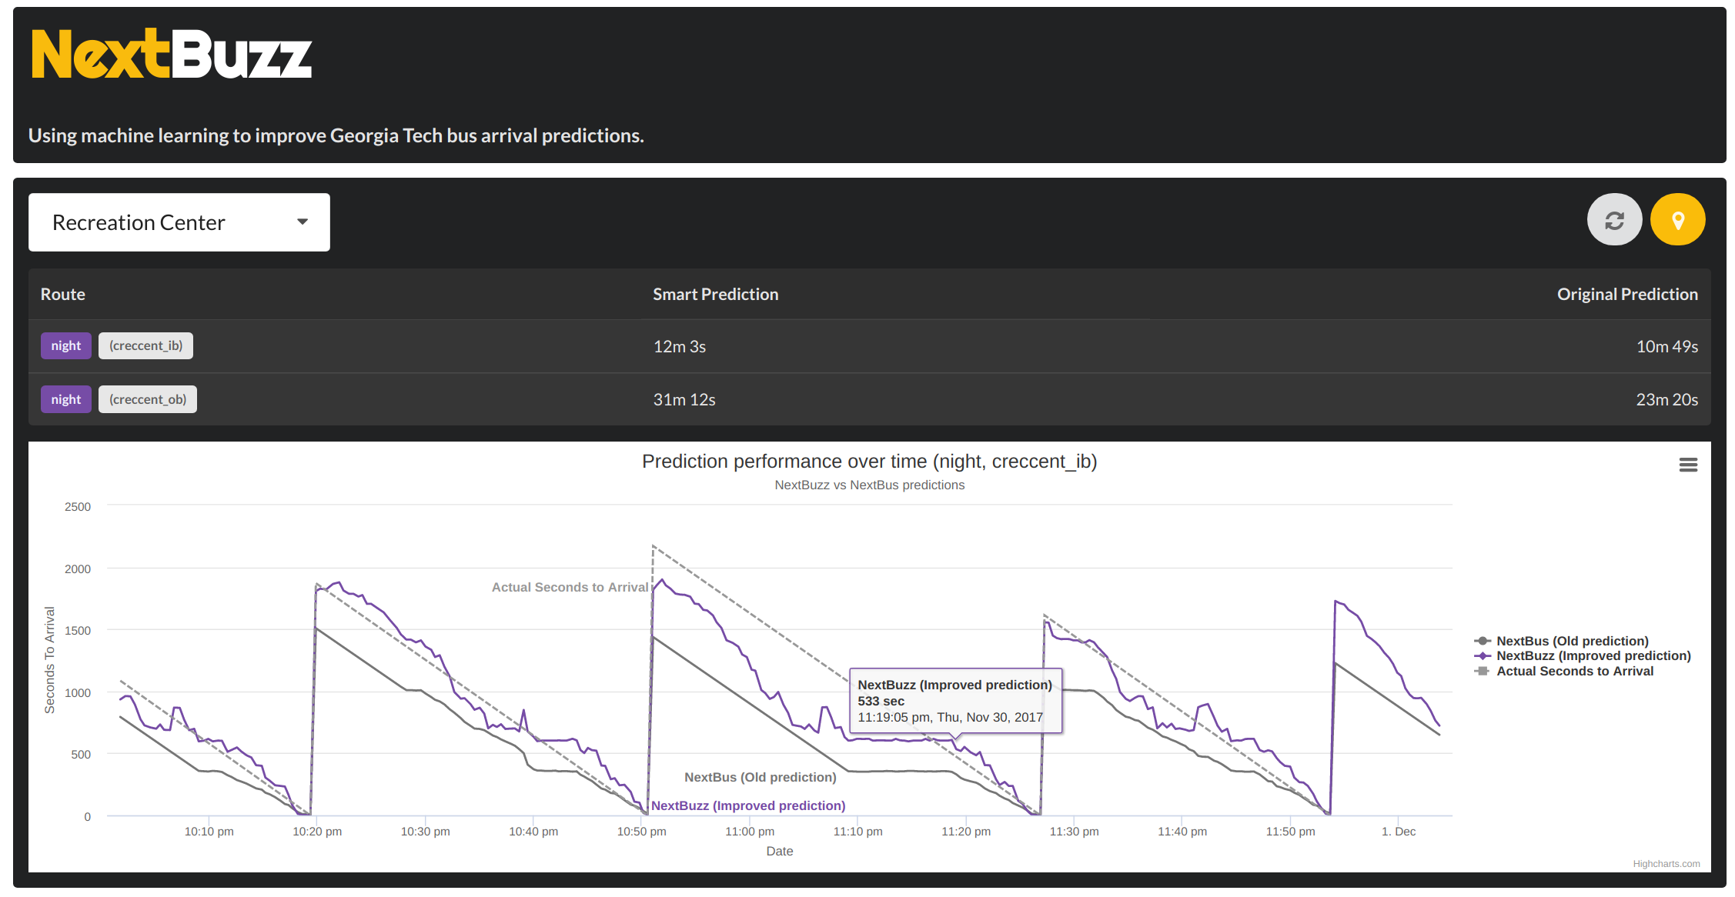
Task: Click the dropdown caret arrow
Action: 303,222
